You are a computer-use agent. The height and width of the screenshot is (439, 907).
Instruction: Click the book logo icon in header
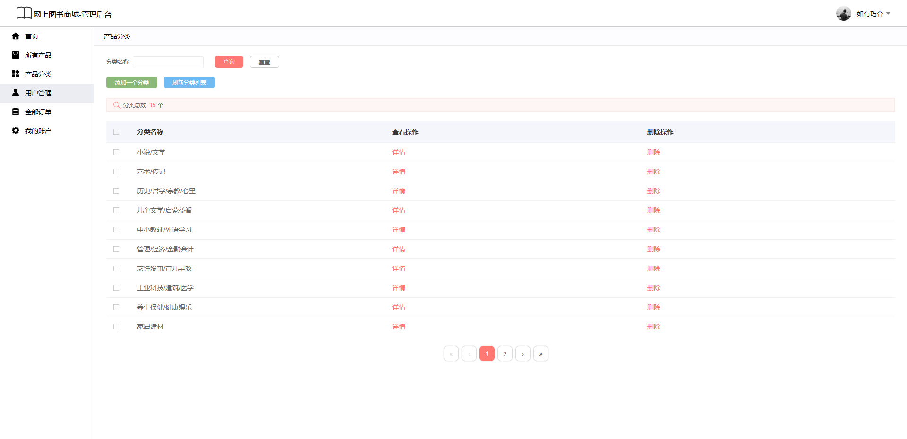[24, 13]
